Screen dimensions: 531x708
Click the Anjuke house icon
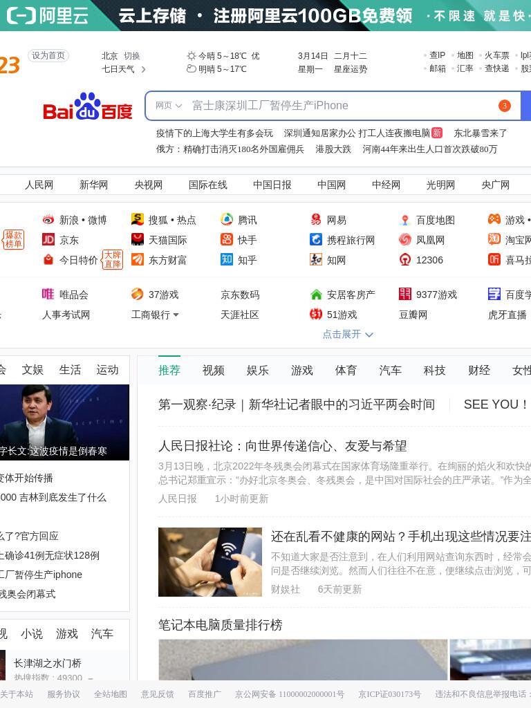click(x=315, y=295)
